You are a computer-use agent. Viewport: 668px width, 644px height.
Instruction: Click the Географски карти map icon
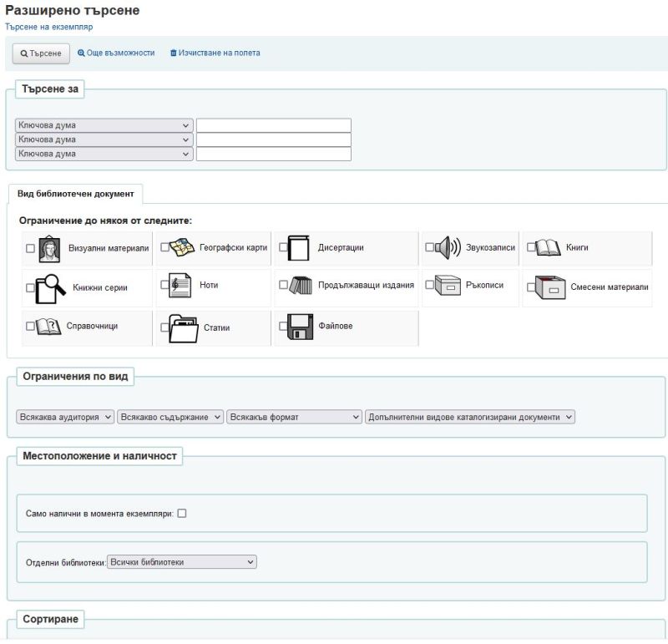pos(182,247)
